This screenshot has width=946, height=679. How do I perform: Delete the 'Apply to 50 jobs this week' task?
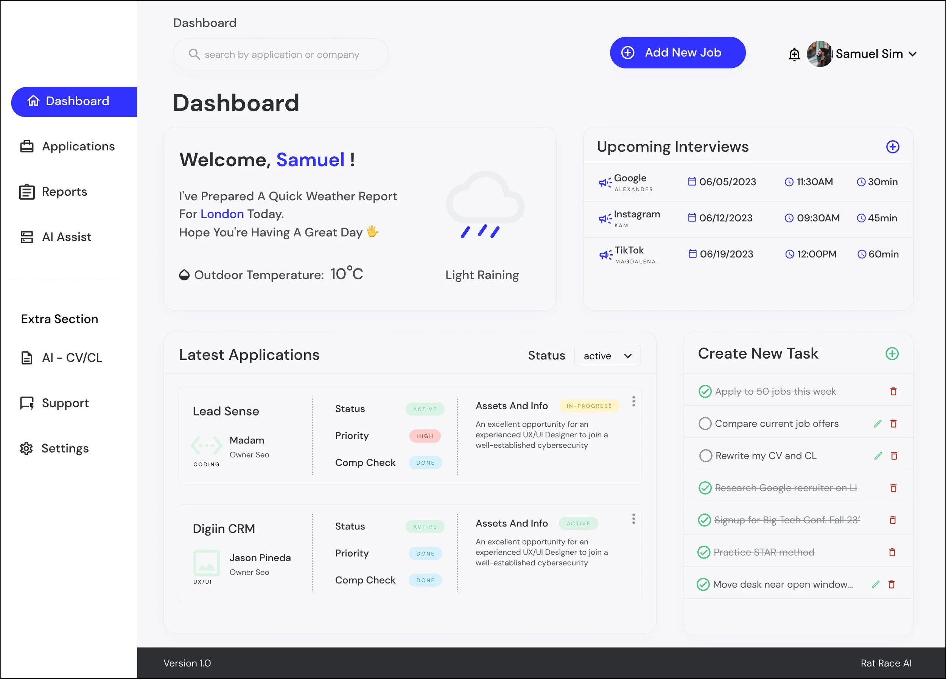click(x=893, y=392)
